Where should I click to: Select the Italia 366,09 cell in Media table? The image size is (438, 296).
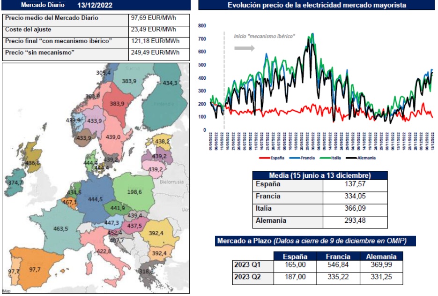[x=355, y=208]
